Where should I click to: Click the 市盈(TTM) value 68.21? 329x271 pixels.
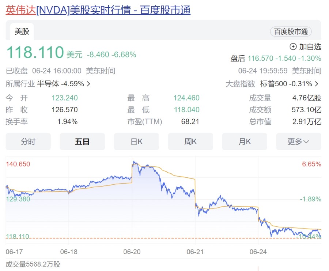(x=190, y=121)
